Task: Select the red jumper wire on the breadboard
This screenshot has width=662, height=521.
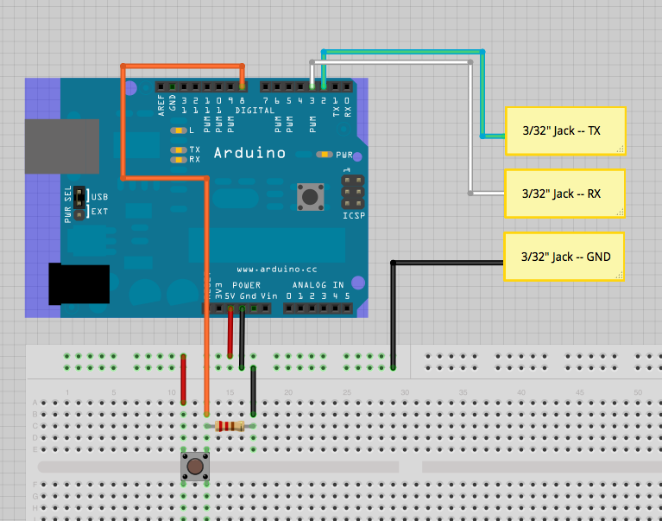Action: click(183, 379)
